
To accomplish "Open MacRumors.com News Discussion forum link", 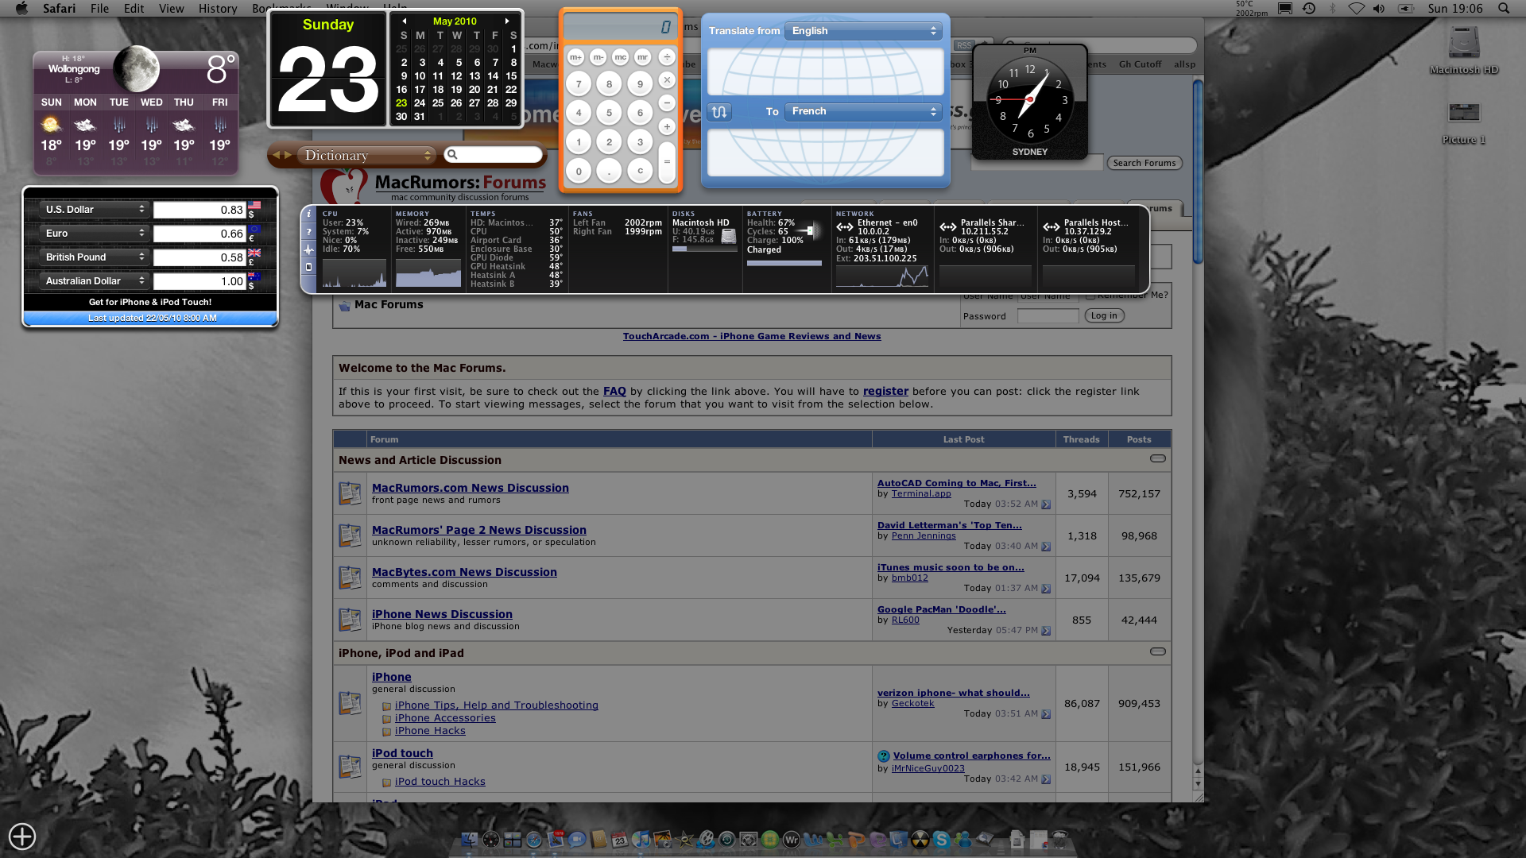I will coord(471,488).
